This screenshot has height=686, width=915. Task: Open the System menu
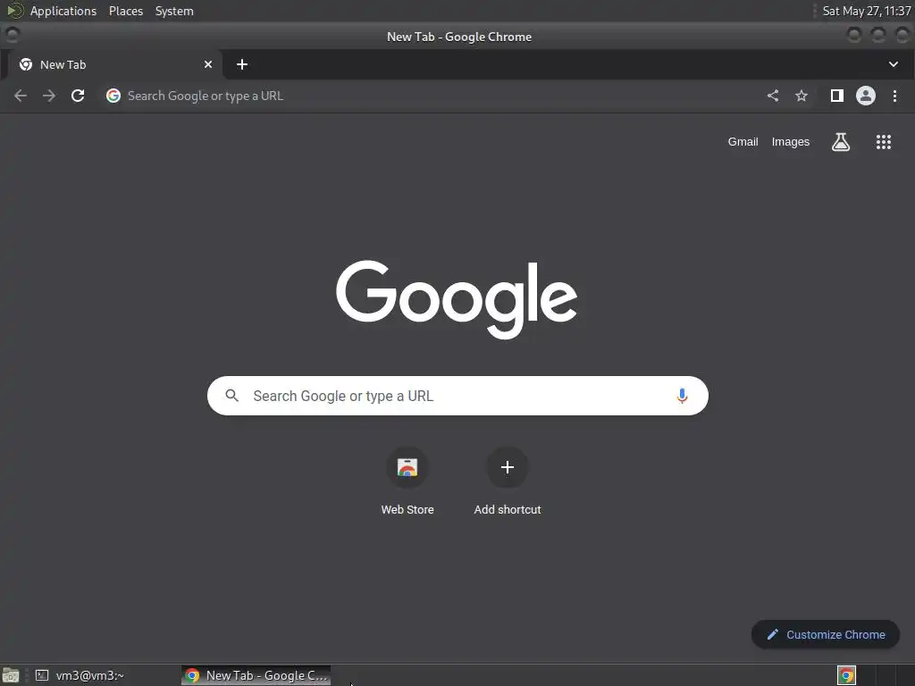point(174,11)
